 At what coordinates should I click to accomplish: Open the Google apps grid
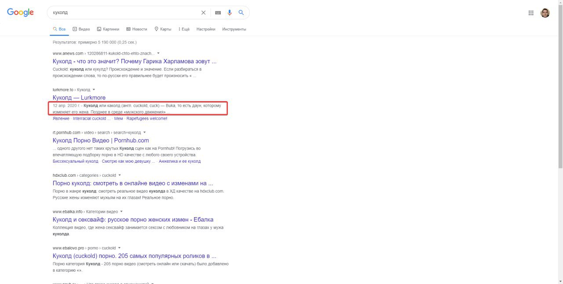pyautogui.click(x=531, y=13)
